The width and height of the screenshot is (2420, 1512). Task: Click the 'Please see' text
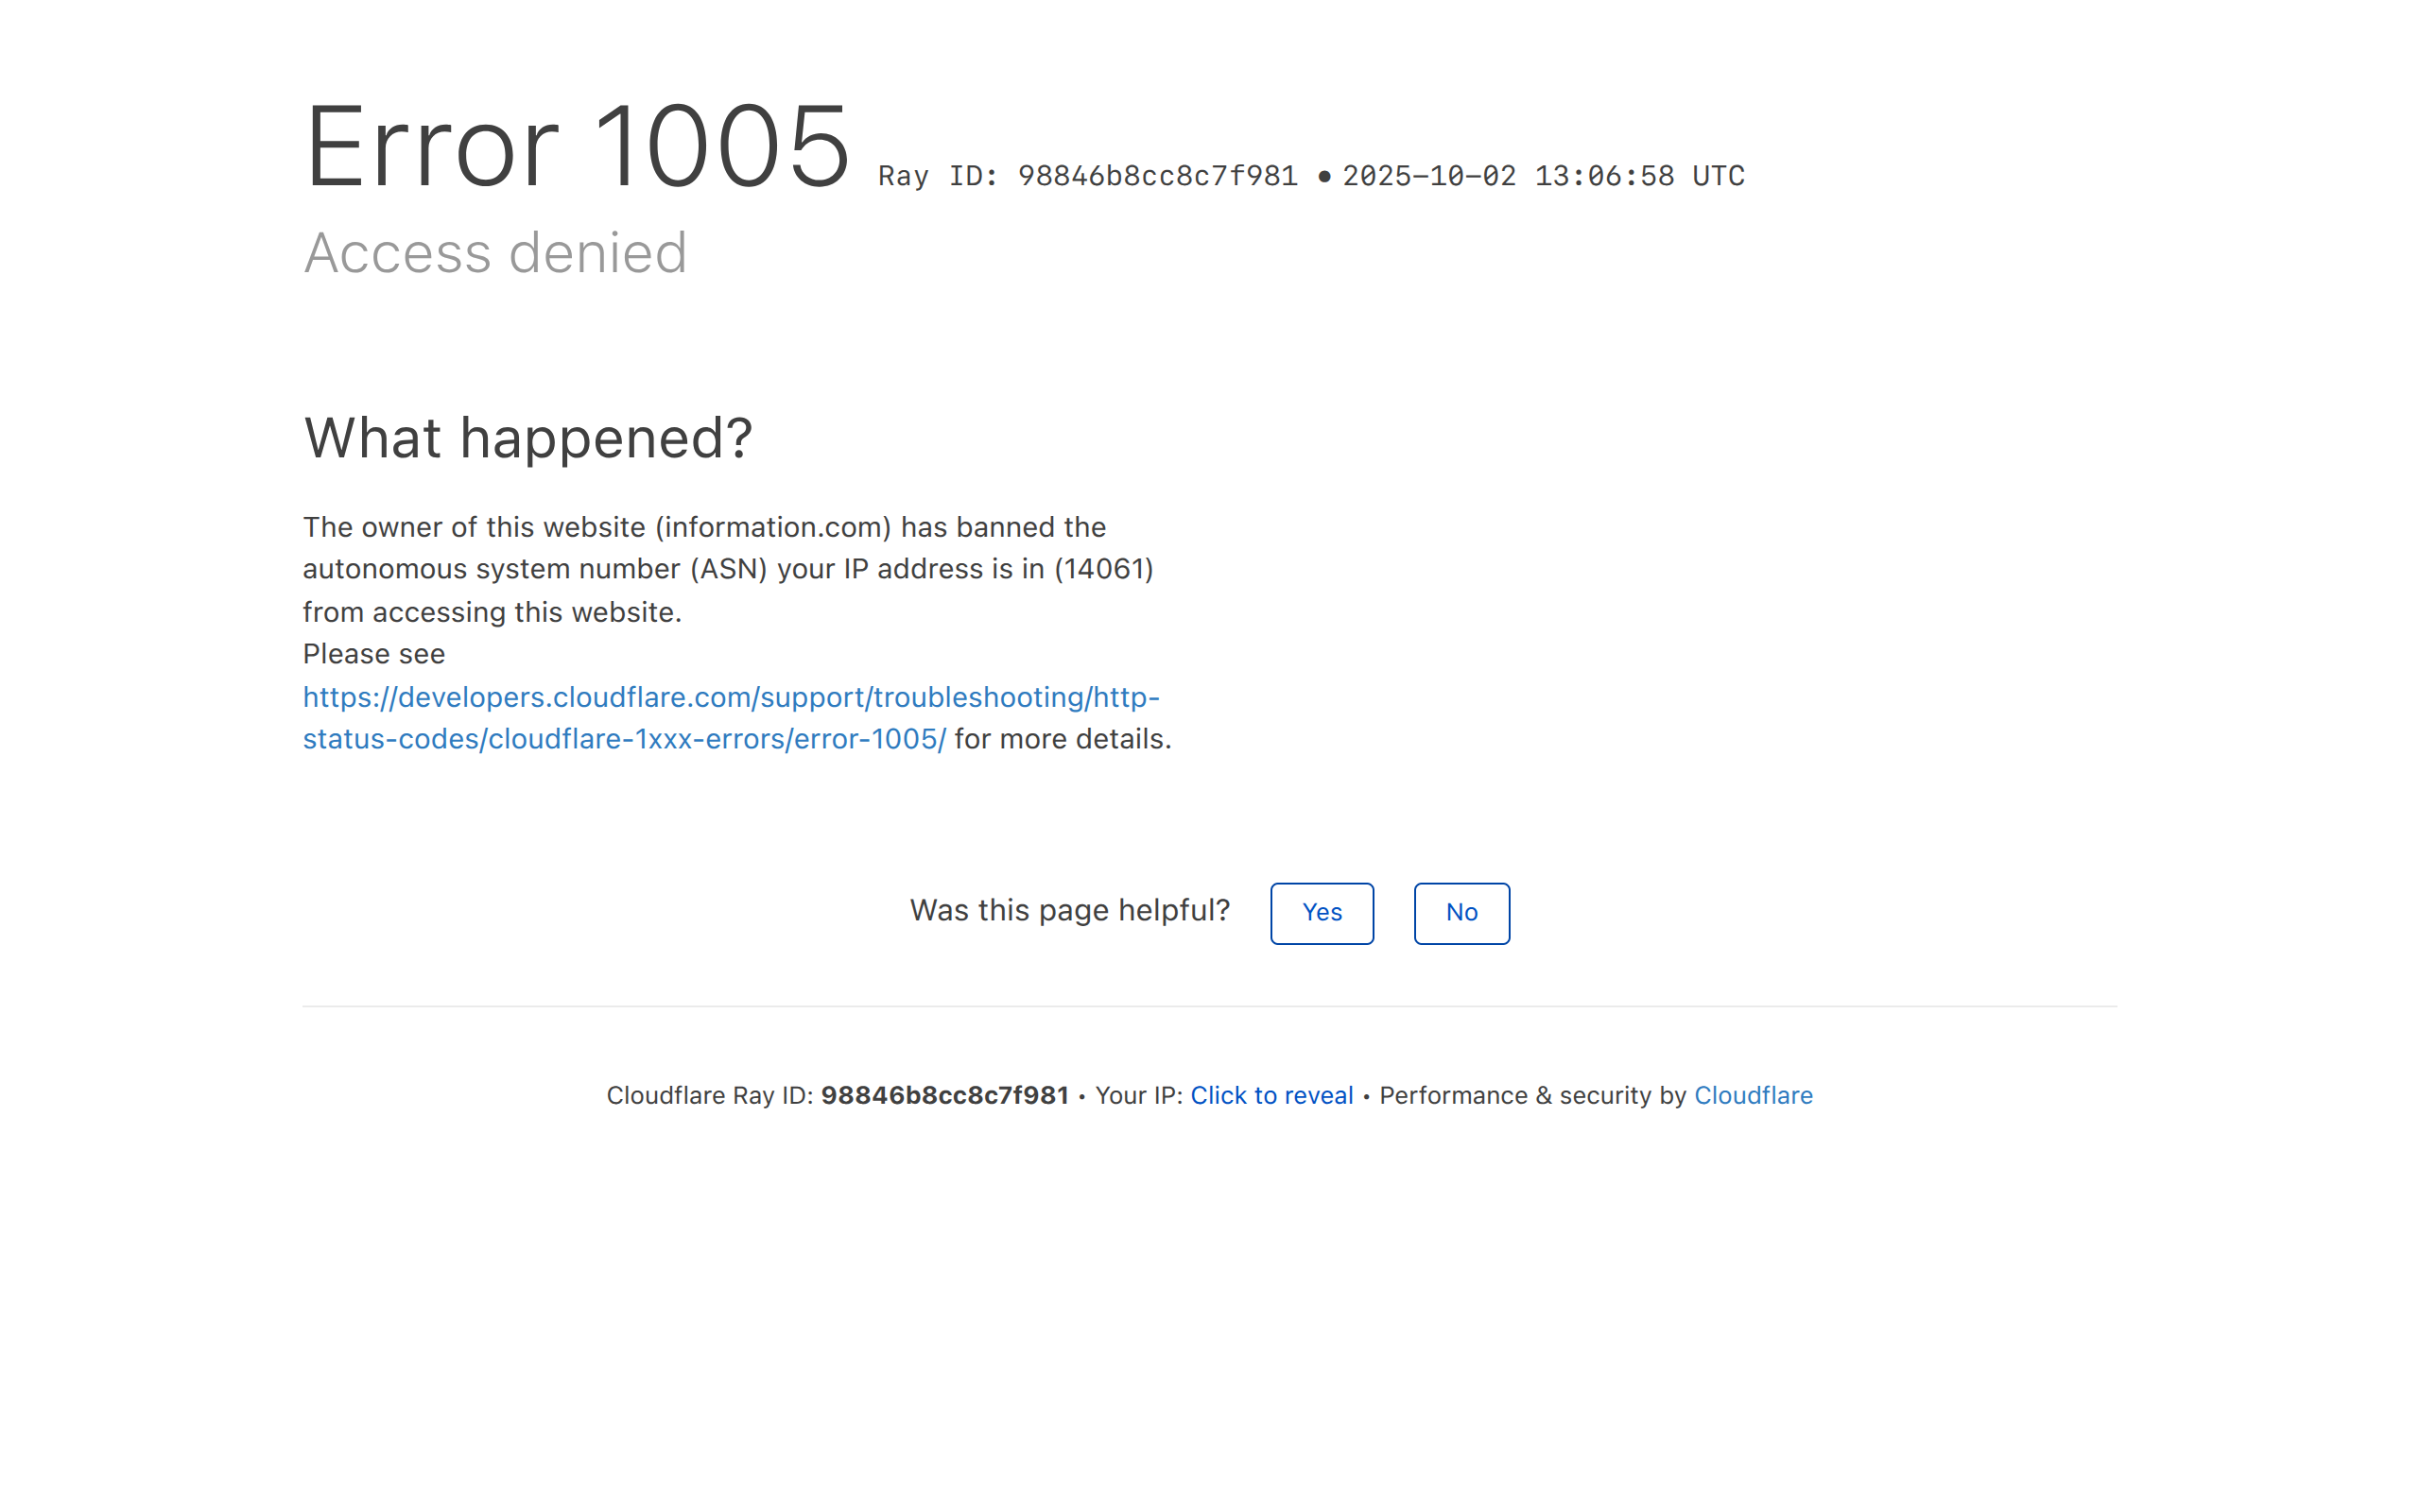[x=374, y=654]
